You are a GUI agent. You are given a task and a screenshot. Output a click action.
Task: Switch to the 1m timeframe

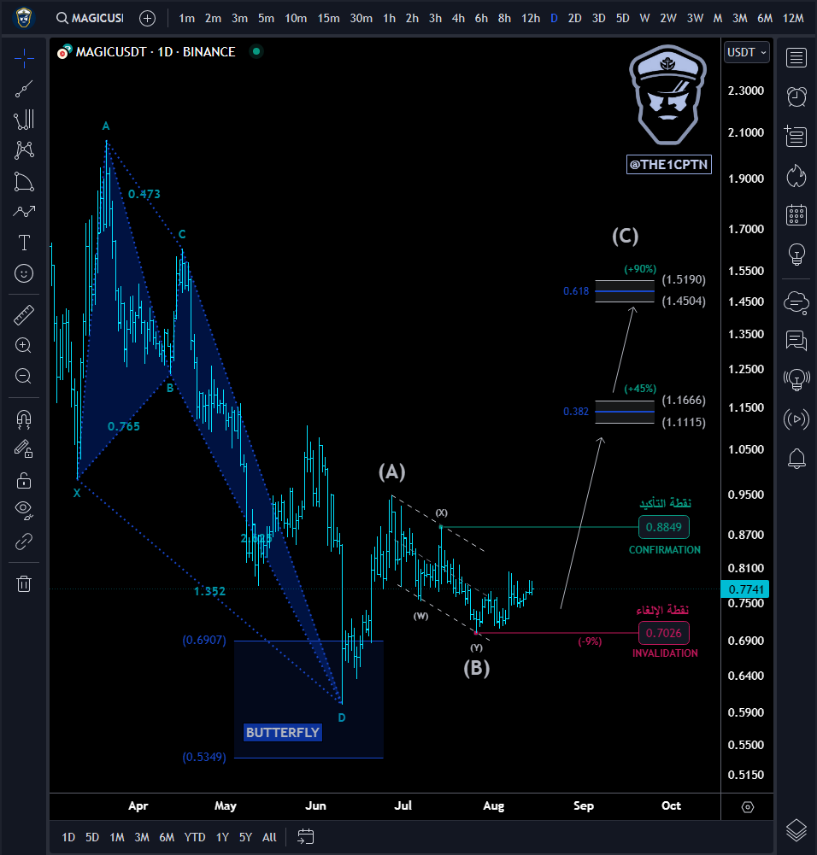[x=186, y=19]
